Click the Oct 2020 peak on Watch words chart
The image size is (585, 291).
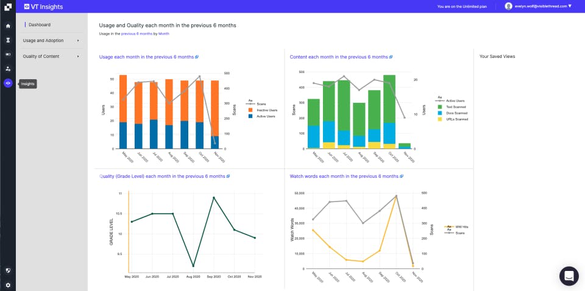tap(396, 196)
